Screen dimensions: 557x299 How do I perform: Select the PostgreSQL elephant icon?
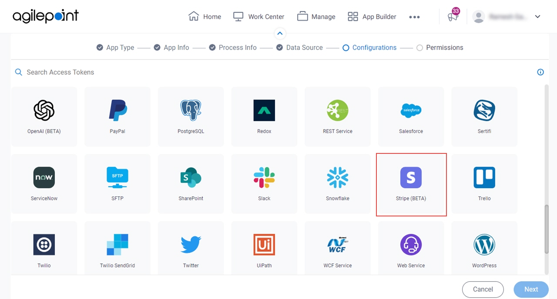pos(191,110)
